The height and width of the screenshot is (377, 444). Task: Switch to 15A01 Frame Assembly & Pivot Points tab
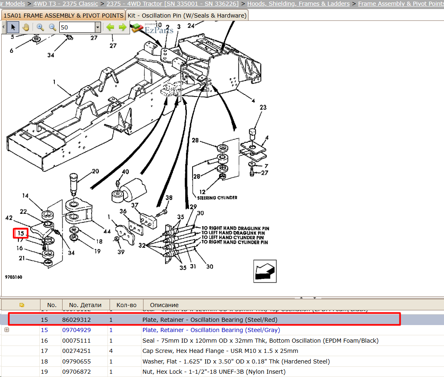tap(63, 16)
